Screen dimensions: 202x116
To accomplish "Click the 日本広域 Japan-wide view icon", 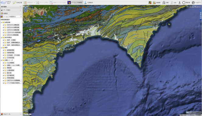I will pyautogui.click(x=17, y=2).
